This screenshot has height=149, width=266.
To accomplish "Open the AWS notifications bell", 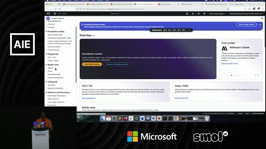I will [x=193, y=14].
